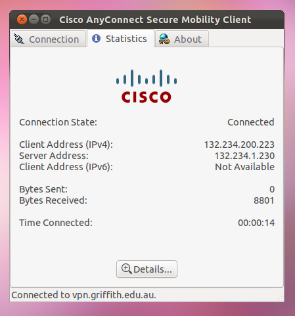Click the Cisco logo image
This screenshot has width=295, height=316.
147,86
